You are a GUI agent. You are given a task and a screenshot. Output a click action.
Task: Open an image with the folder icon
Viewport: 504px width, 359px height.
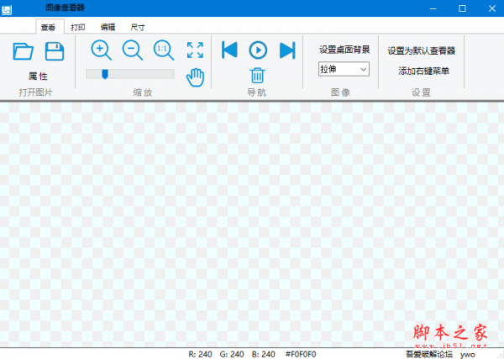click(24, 51)
